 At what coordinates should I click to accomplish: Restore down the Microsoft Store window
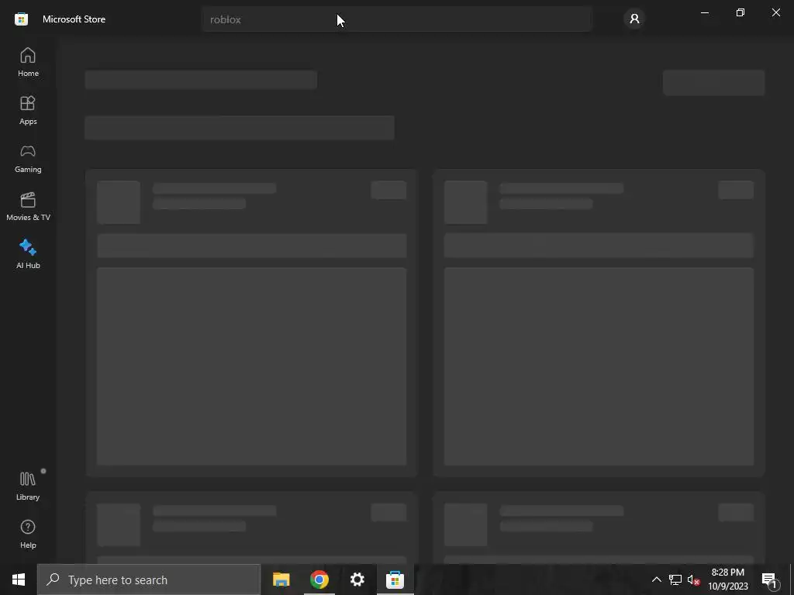tap(740, 12)
